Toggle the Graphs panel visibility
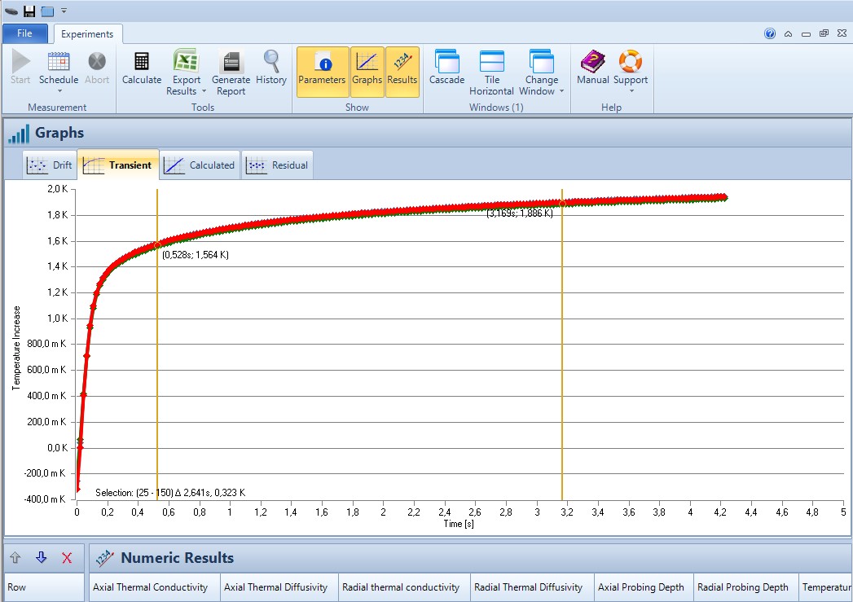 (367, 72)
